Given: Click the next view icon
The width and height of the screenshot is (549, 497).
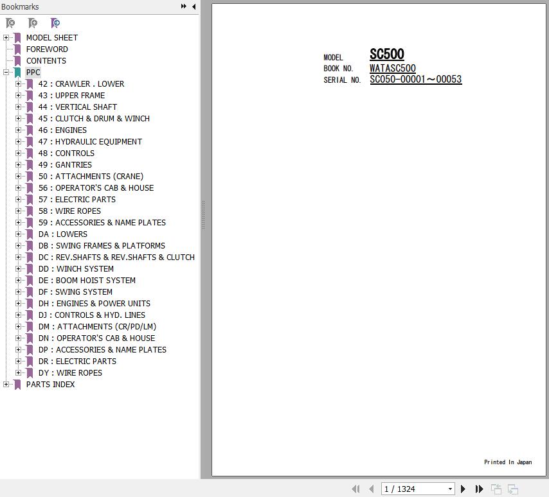Looking at the screenshot, I should point(513,489).
